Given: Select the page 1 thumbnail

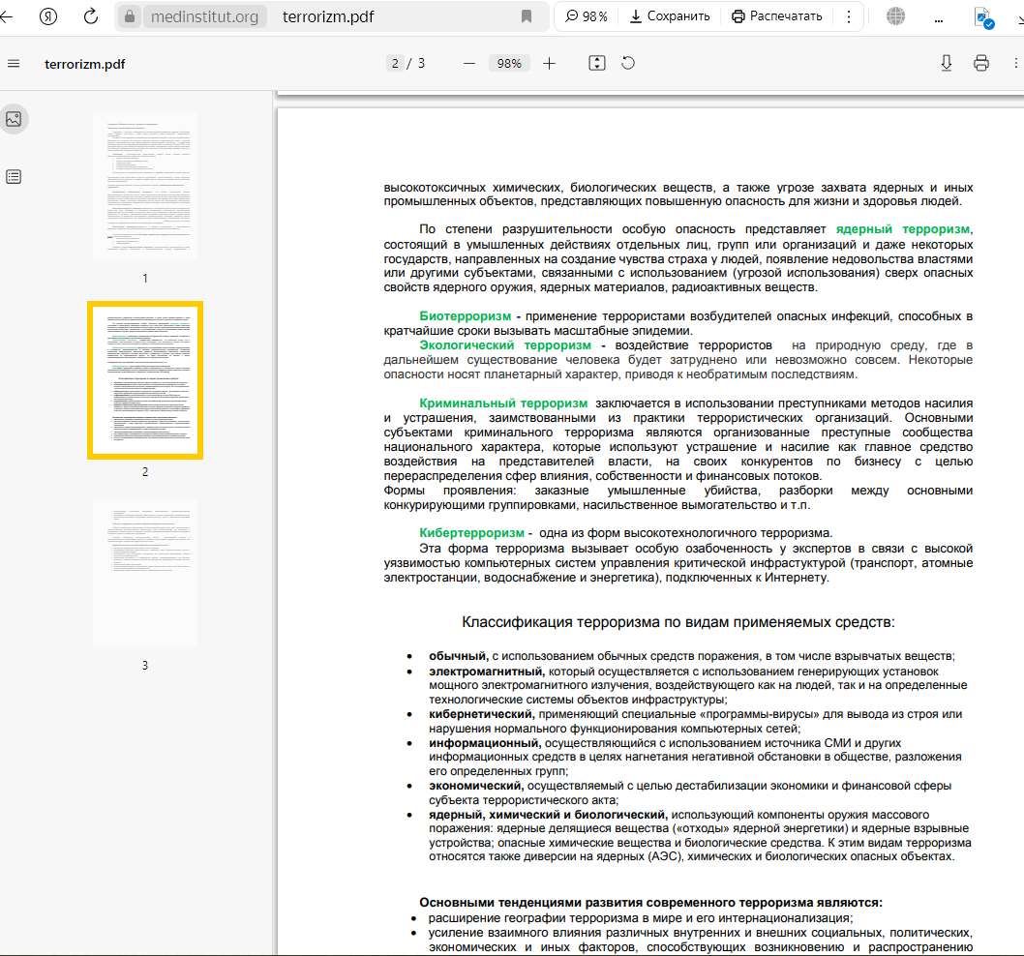Looking at the screenshot, I should [x=145, y=187].
